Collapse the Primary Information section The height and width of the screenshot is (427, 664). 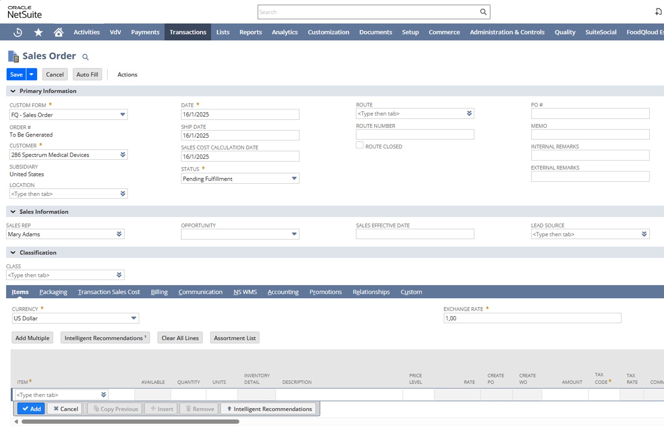[13, 91]
